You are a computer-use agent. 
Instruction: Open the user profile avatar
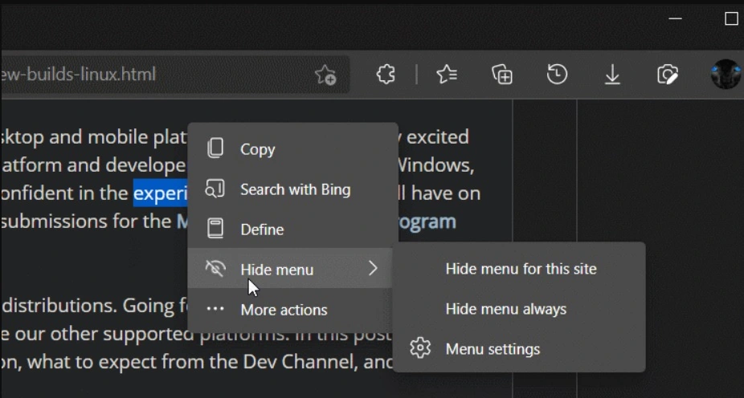pyautogui.click(x=726, y=75)
